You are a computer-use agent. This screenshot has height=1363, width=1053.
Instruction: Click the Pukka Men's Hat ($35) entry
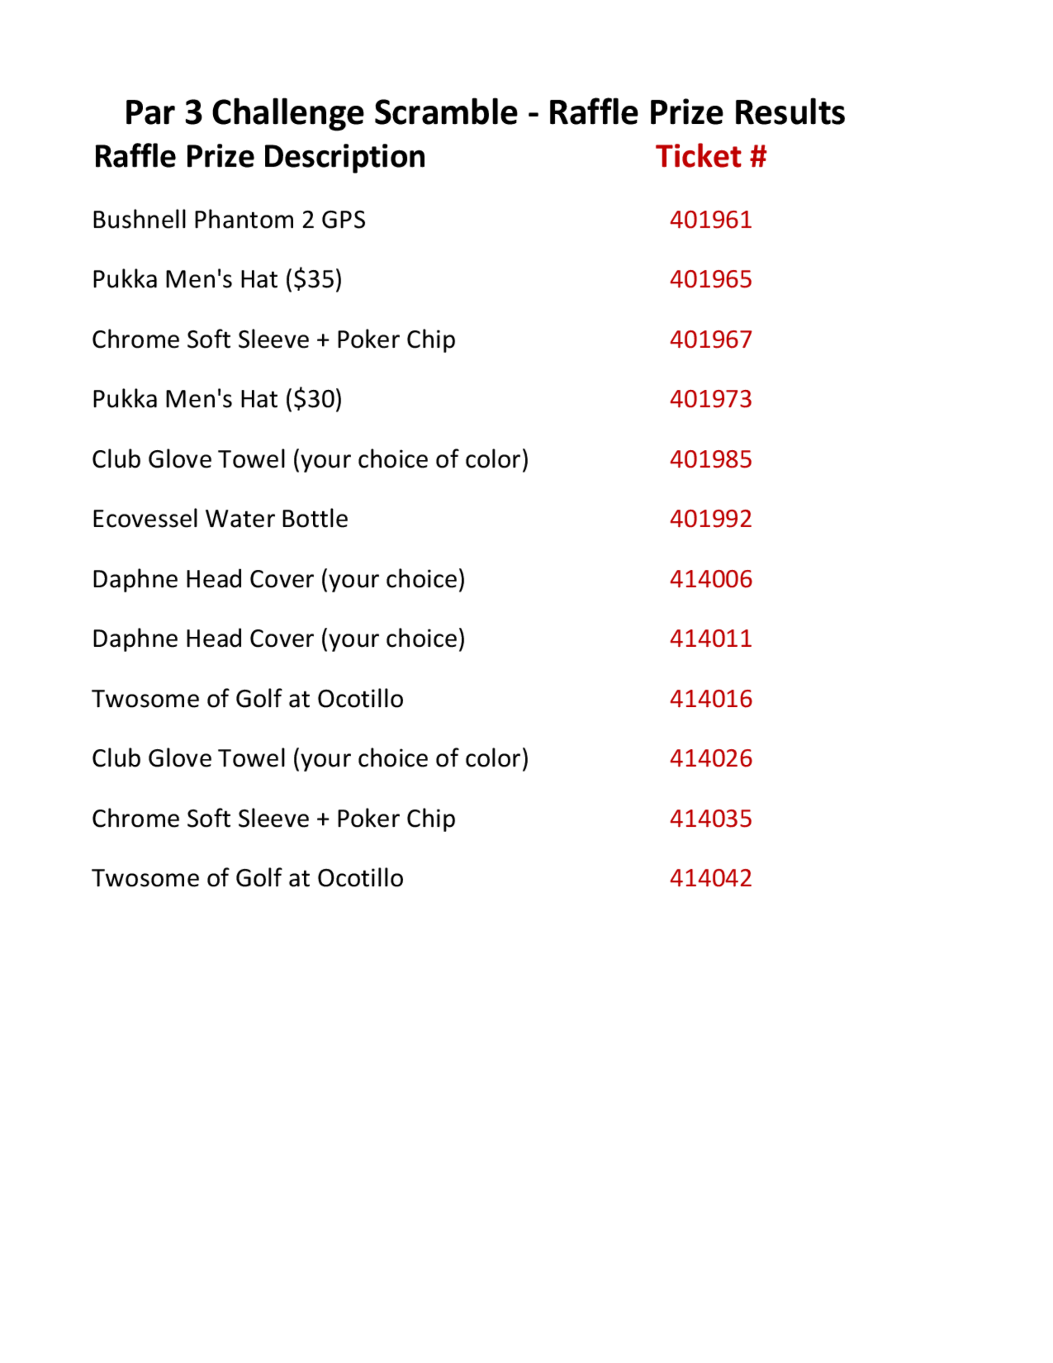217,280
